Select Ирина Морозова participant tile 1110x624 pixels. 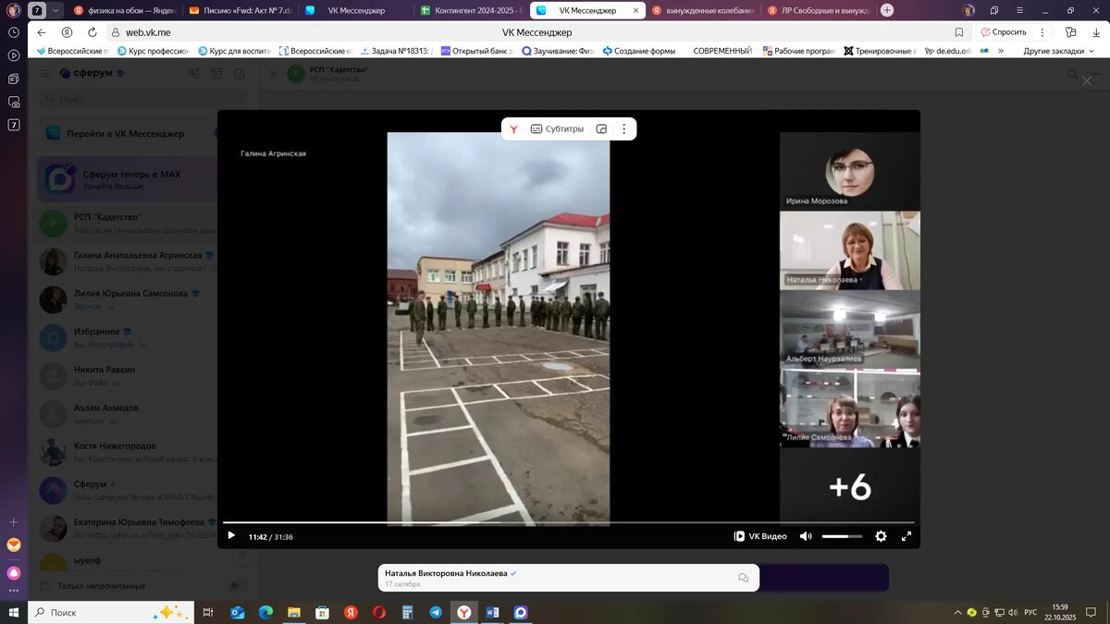tap(850, 171)
